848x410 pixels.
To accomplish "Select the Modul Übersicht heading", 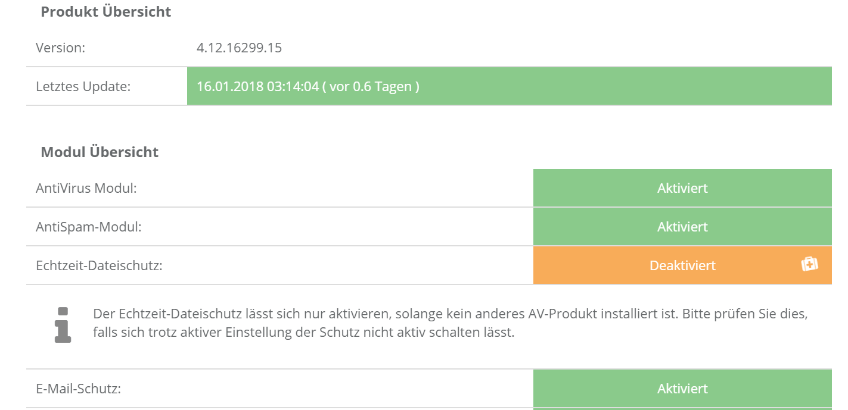I will [100, 152].
